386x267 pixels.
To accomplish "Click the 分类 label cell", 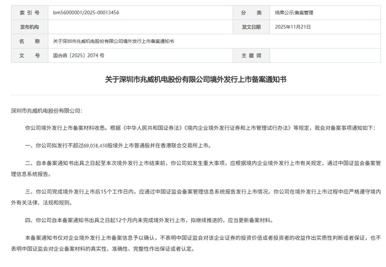I will coord(251,13).
